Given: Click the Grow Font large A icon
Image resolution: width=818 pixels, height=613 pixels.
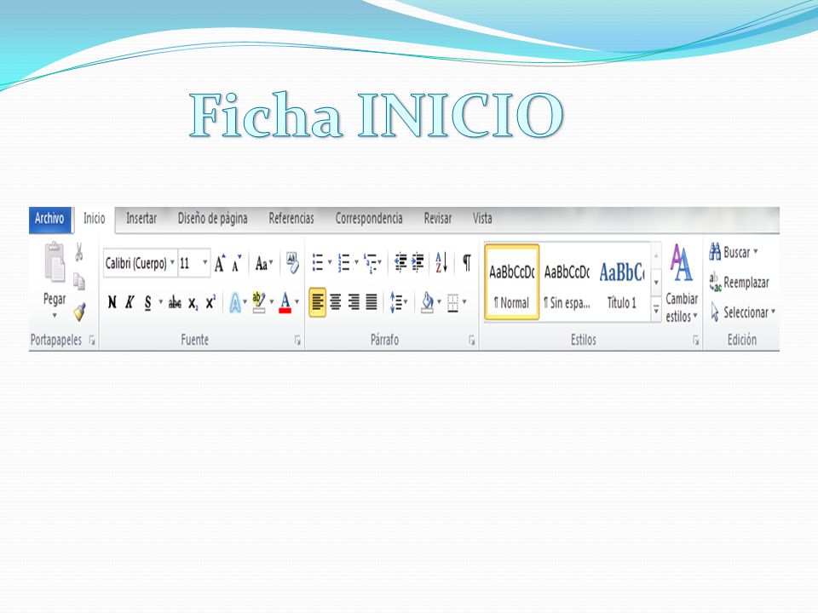Looking at the screenshot, I should click(x=220, y=263).
